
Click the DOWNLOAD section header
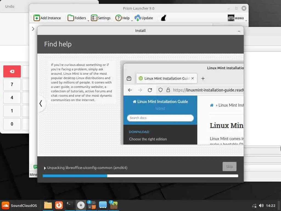click(139, 132)
